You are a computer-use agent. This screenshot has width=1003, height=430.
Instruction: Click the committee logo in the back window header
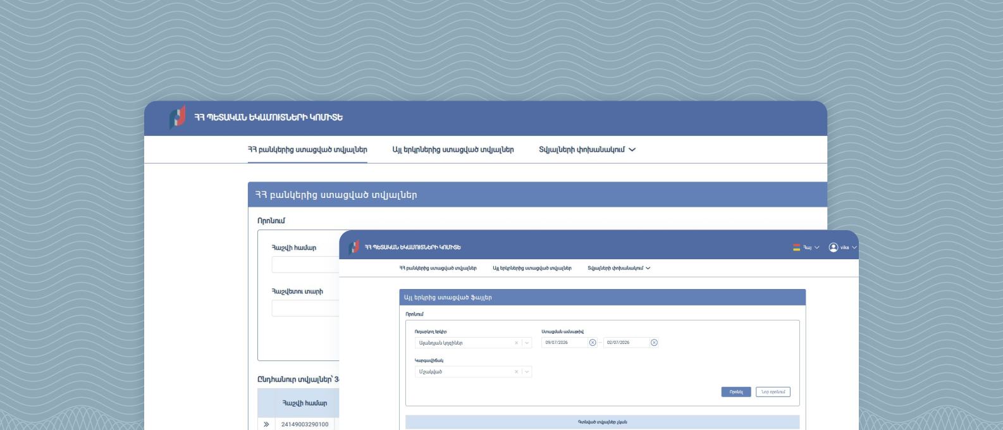177,117
